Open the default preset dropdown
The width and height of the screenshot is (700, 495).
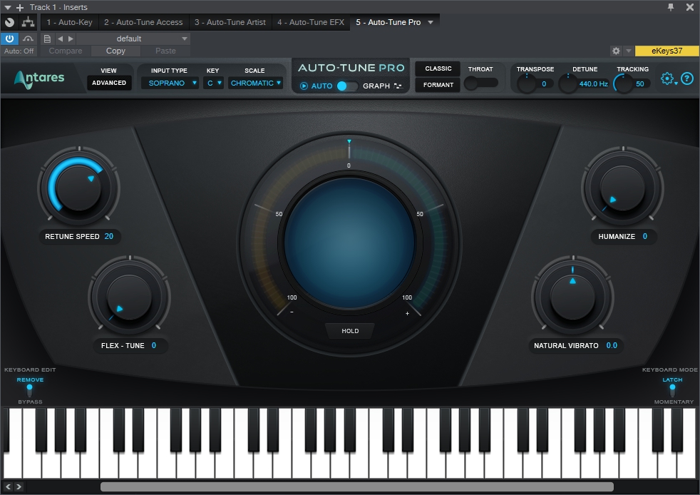point(133,39)
